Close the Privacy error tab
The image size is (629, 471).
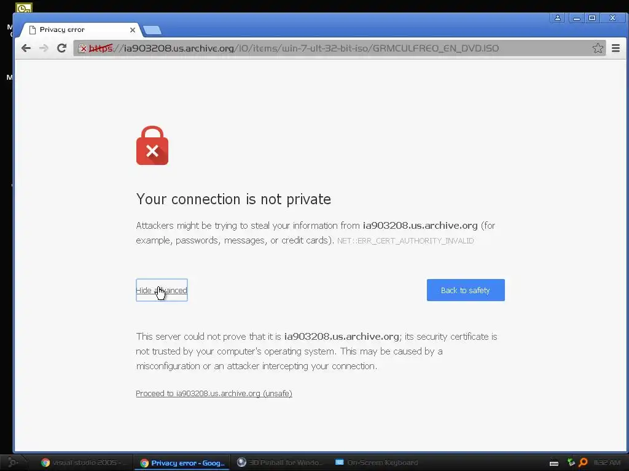(x=133, y=30)
